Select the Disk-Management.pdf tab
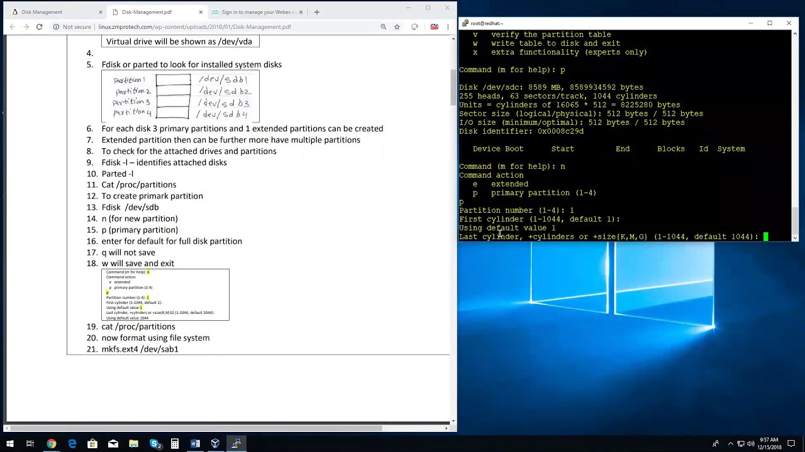This screenshot has height=452, width=805. coord(156,12)
